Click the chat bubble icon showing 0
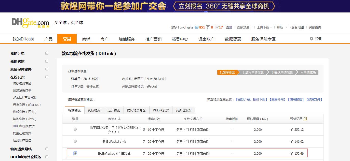Viewport: 350px width, 161px height. (208, 27)
